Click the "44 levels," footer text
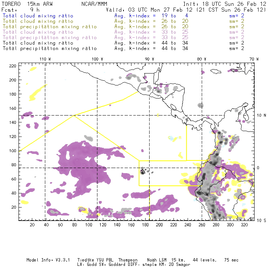Image resolution: width=268 pixels, height=268 pixels. point(205,260)
